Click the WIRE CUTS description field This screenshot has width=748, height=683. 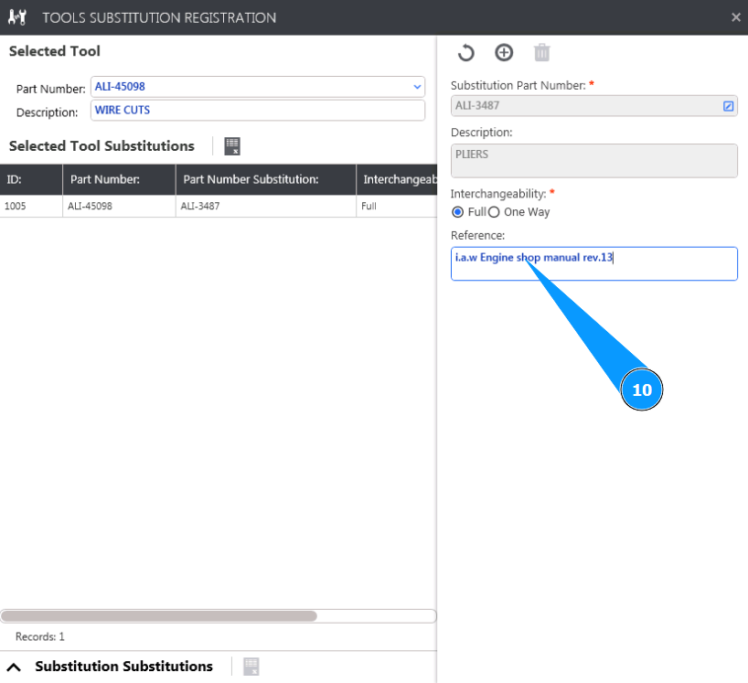pos(257,111)
